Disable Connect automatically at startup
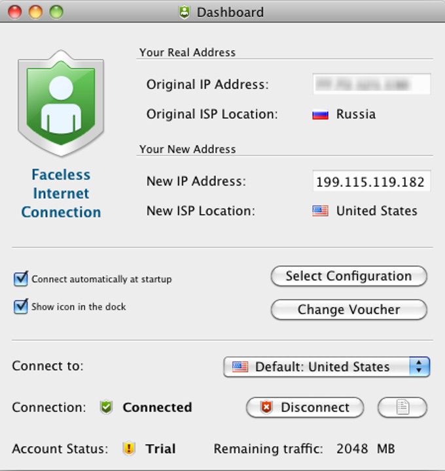The image size is (445, 471). (21, 279)
